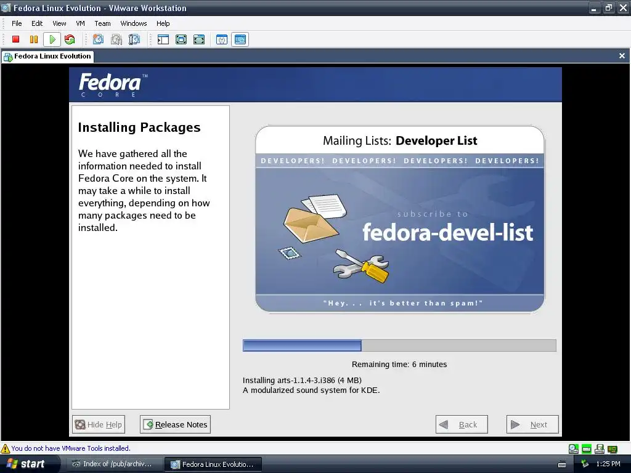Click the floppy drive device status icon
Screen dimensions: 631x473
pyautogui.click(x=599, y=448)
